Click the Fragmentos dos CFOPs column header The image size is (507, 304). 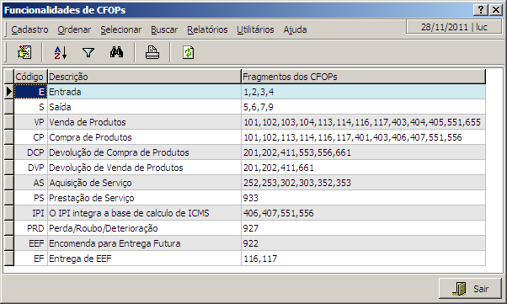pyautogui.click(x=363, y=77)
